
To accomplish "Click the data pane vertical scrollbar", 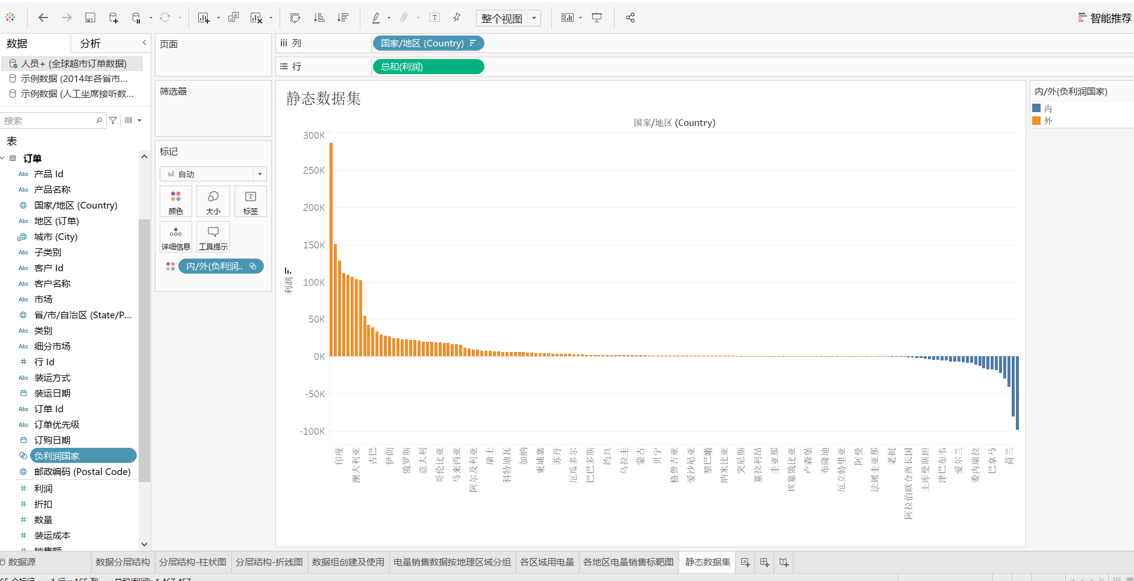I will [144, 350].
